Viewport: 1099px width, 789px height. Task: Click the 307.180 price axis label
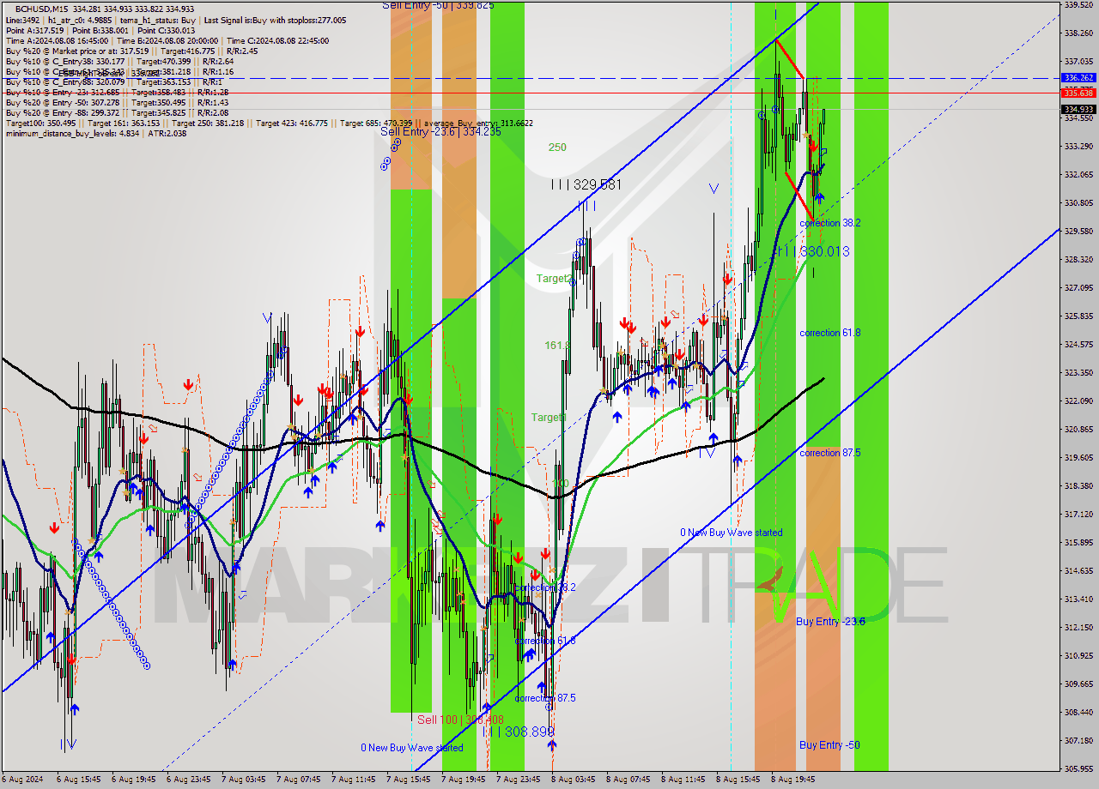pyautogui.click(x=1078, y=741)
